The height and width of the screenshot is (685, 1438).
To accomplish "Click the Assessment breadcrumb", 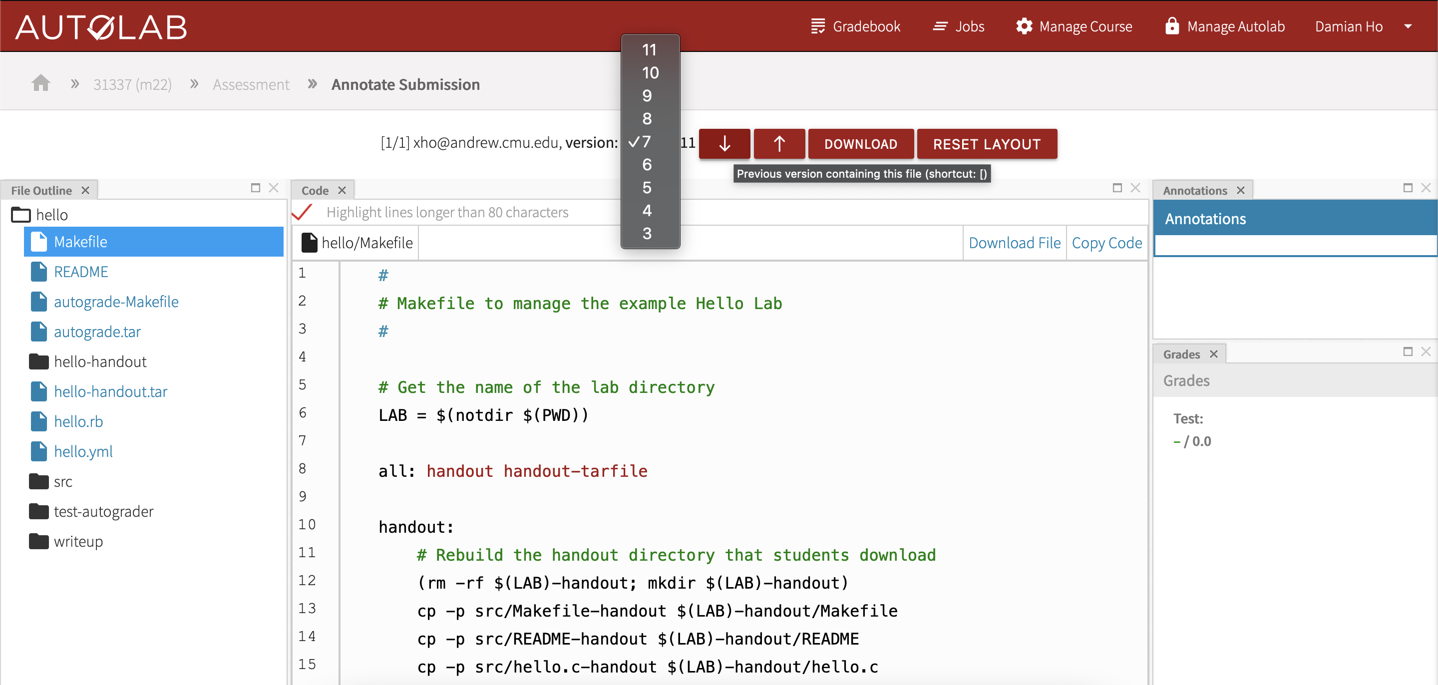I will 251,84.
